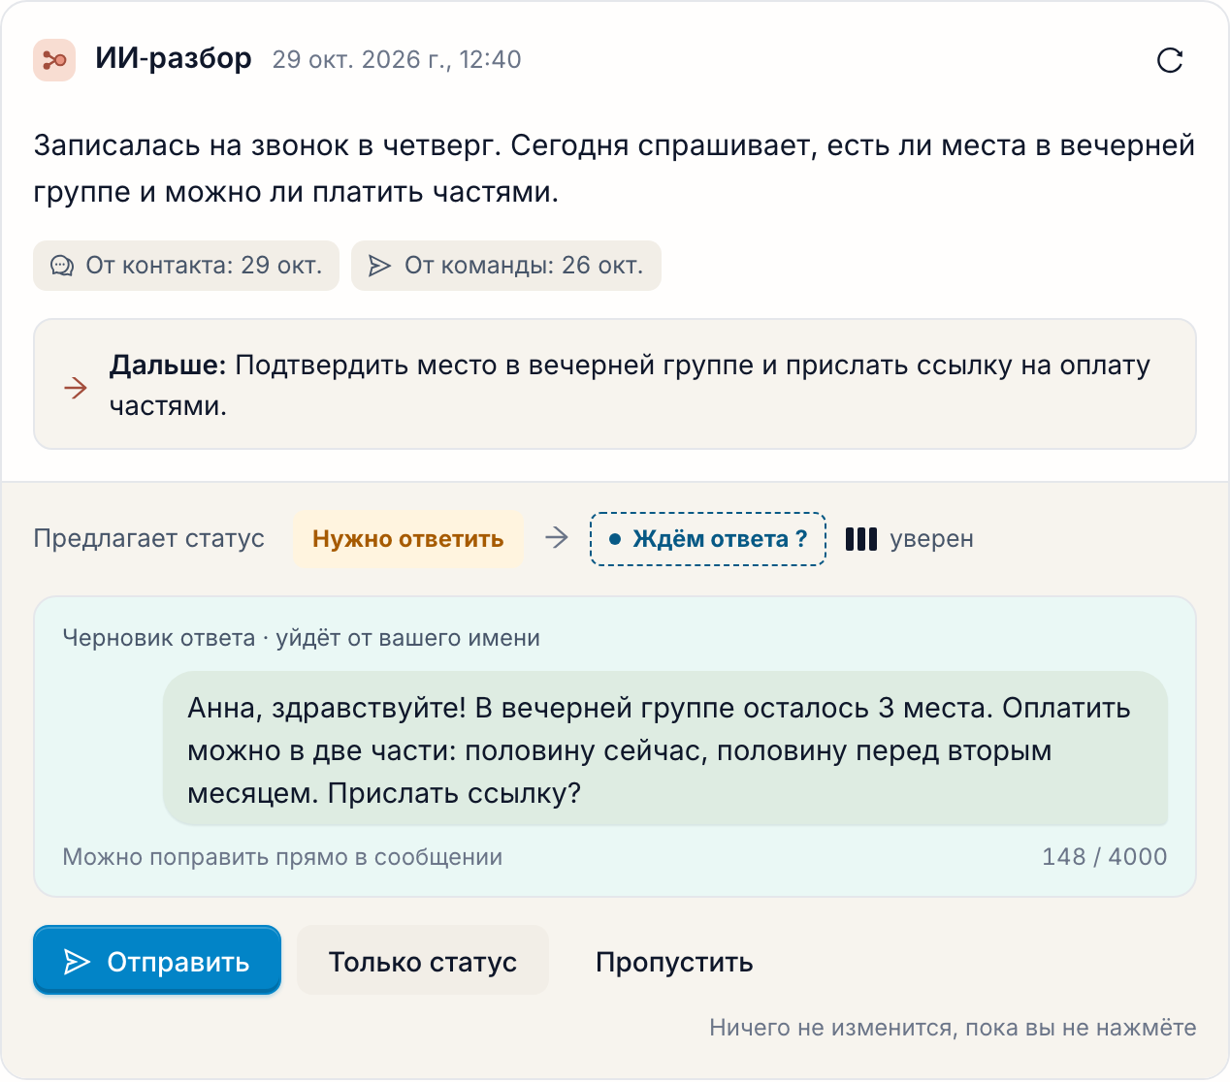Image resolution: width=1230 pixels, height=1082 pixels.
Task: Click the confidence bars icon next to уверен
Action: [861, 539]
